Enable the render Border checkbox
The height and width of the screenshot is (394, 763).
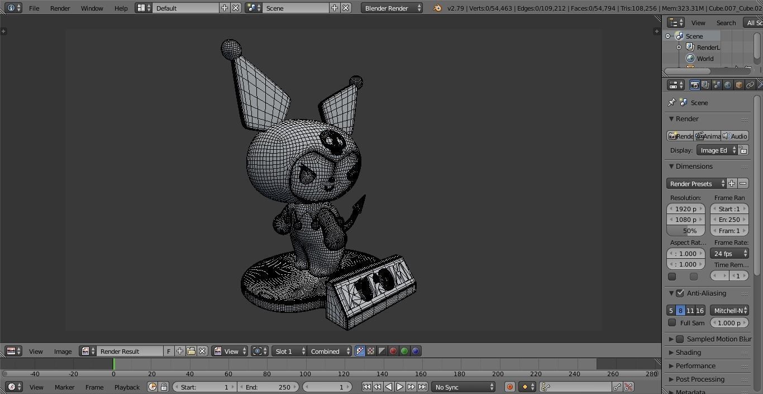tap(672, 276)
